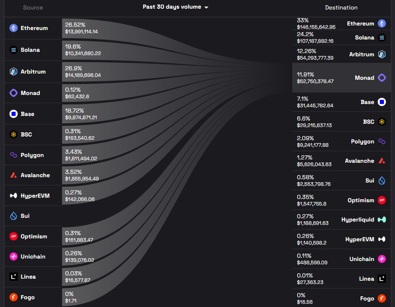The image size is (395, 307).
Task: Click the Sui icon in Destination column
Action: click(382, 180)
